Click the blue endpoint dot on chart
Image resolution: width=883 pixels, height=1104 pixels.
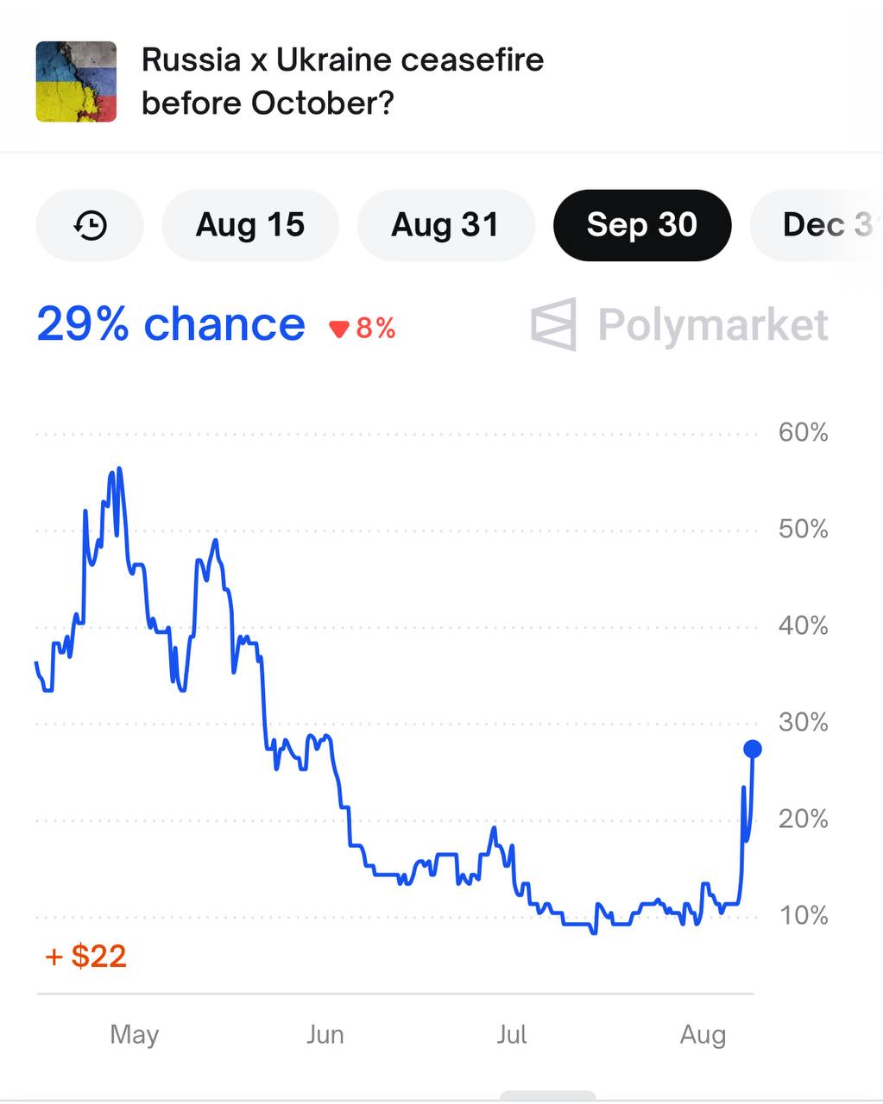click(753, 749)
